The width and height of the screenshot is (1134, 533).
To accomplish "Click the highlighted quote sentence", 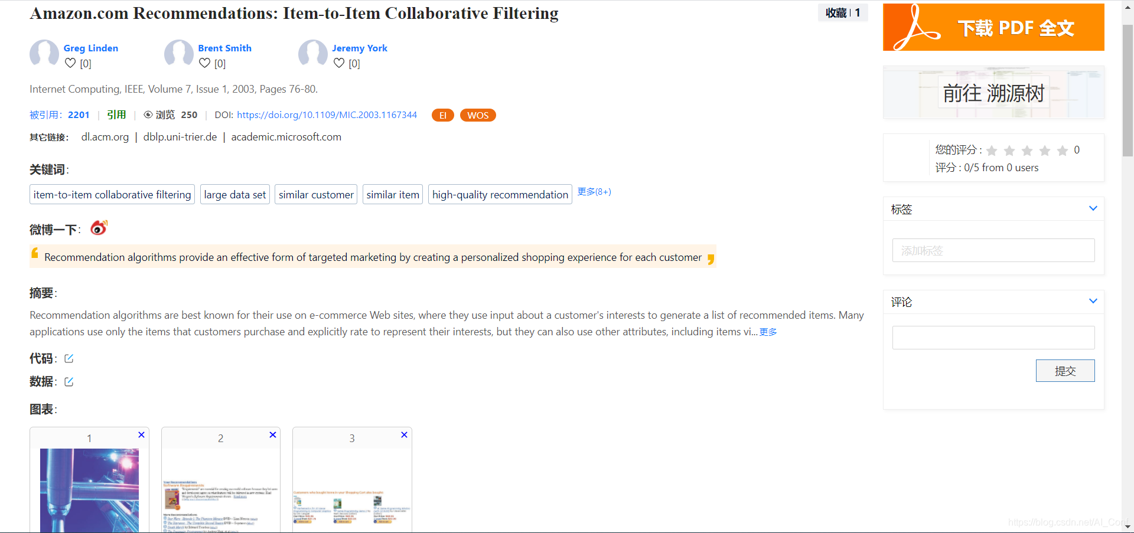I will [373, 257].
